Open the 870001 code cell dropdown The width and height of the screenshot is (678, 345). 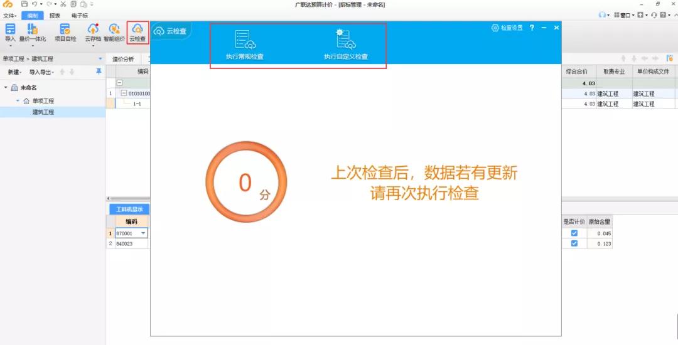pyautogui.click(x=143, y=233)
